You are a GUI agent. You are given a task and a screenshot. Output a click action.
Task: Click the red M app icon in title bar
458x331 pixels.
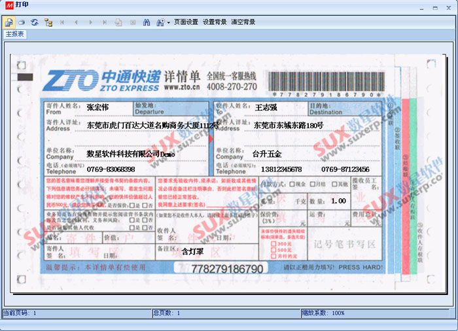click(x=9, y=5)
